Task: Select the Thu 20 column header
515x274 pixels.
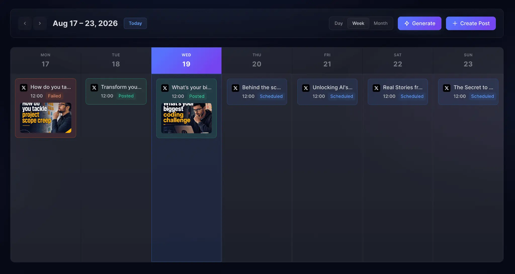Action: tap(257, 61)
